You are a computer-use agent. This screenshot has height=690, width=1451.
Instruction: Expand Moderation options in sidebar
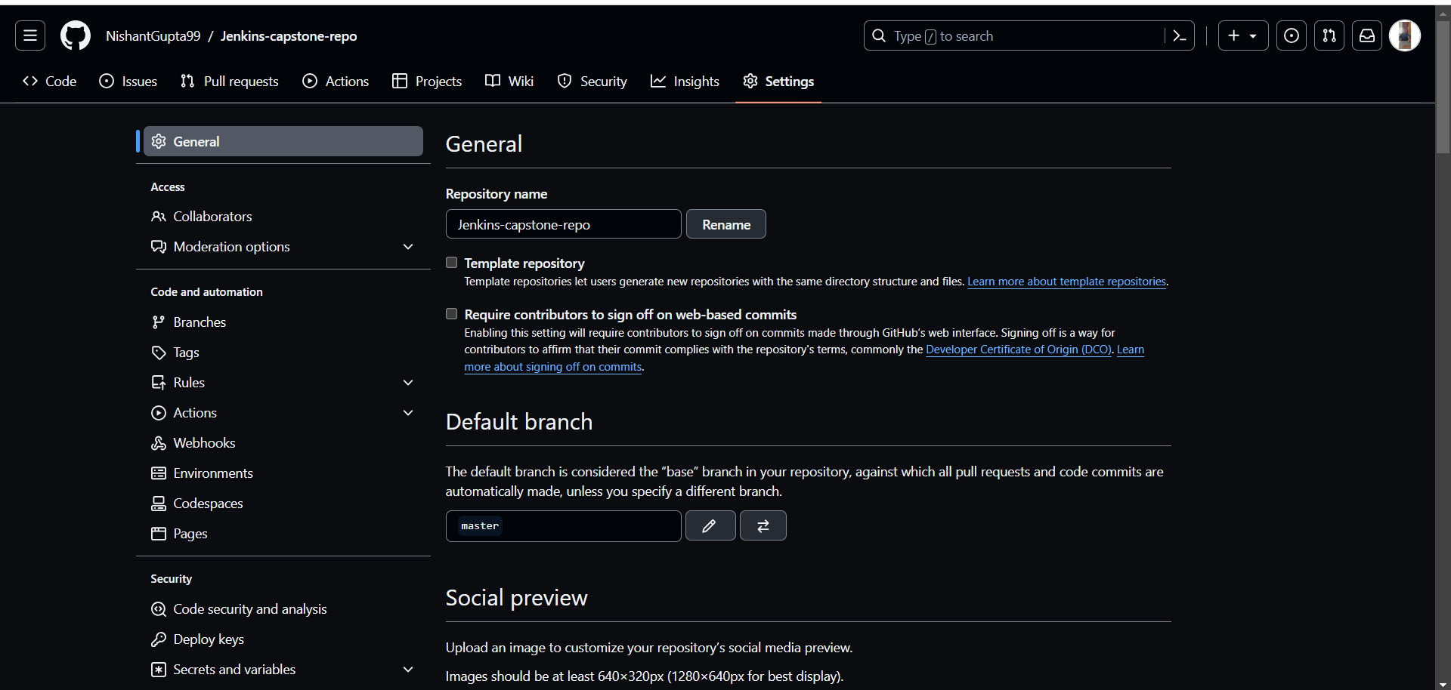coord(408,247)
